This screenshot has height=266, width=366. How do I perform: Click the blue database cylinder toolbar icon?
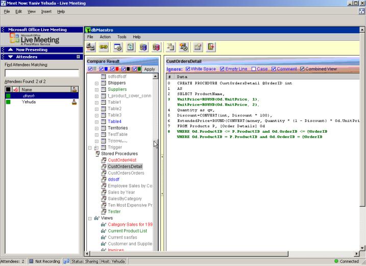pos(143,47)
